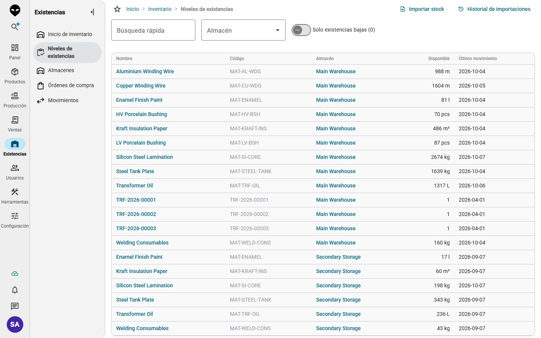Open the Producción module
541x338 pixels.
[x=15, y=100]
